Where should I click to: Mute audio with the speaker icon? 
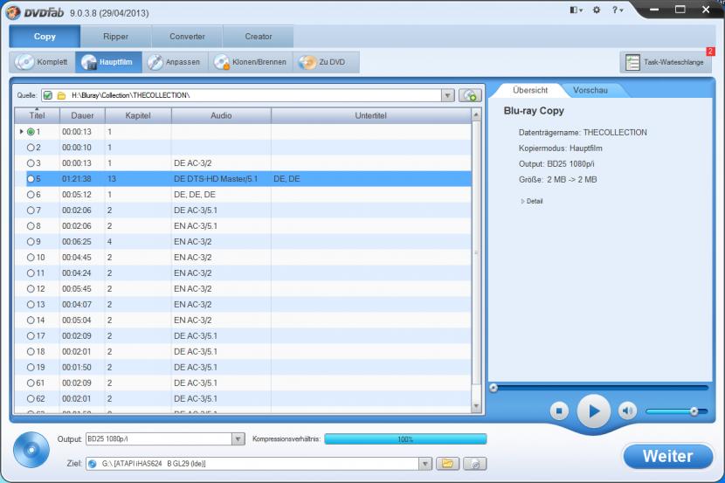(x=627, y=411)
